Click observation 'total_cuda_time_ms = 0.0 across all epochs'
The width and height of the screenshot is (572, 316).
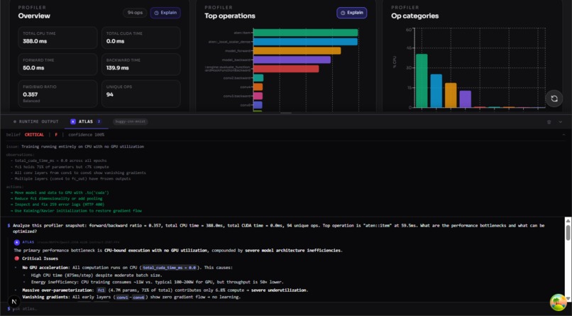pyautogui.click(x=60, y=160)
